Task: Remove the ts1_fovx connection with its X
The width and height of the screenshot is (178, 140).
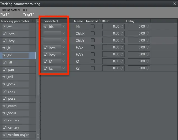Action: [x=64, y=47]
